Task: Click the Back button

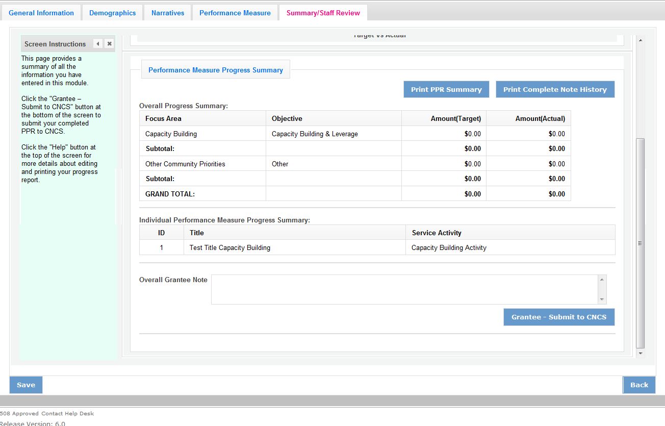Action: pyautogui.click(x=638, y=385)
